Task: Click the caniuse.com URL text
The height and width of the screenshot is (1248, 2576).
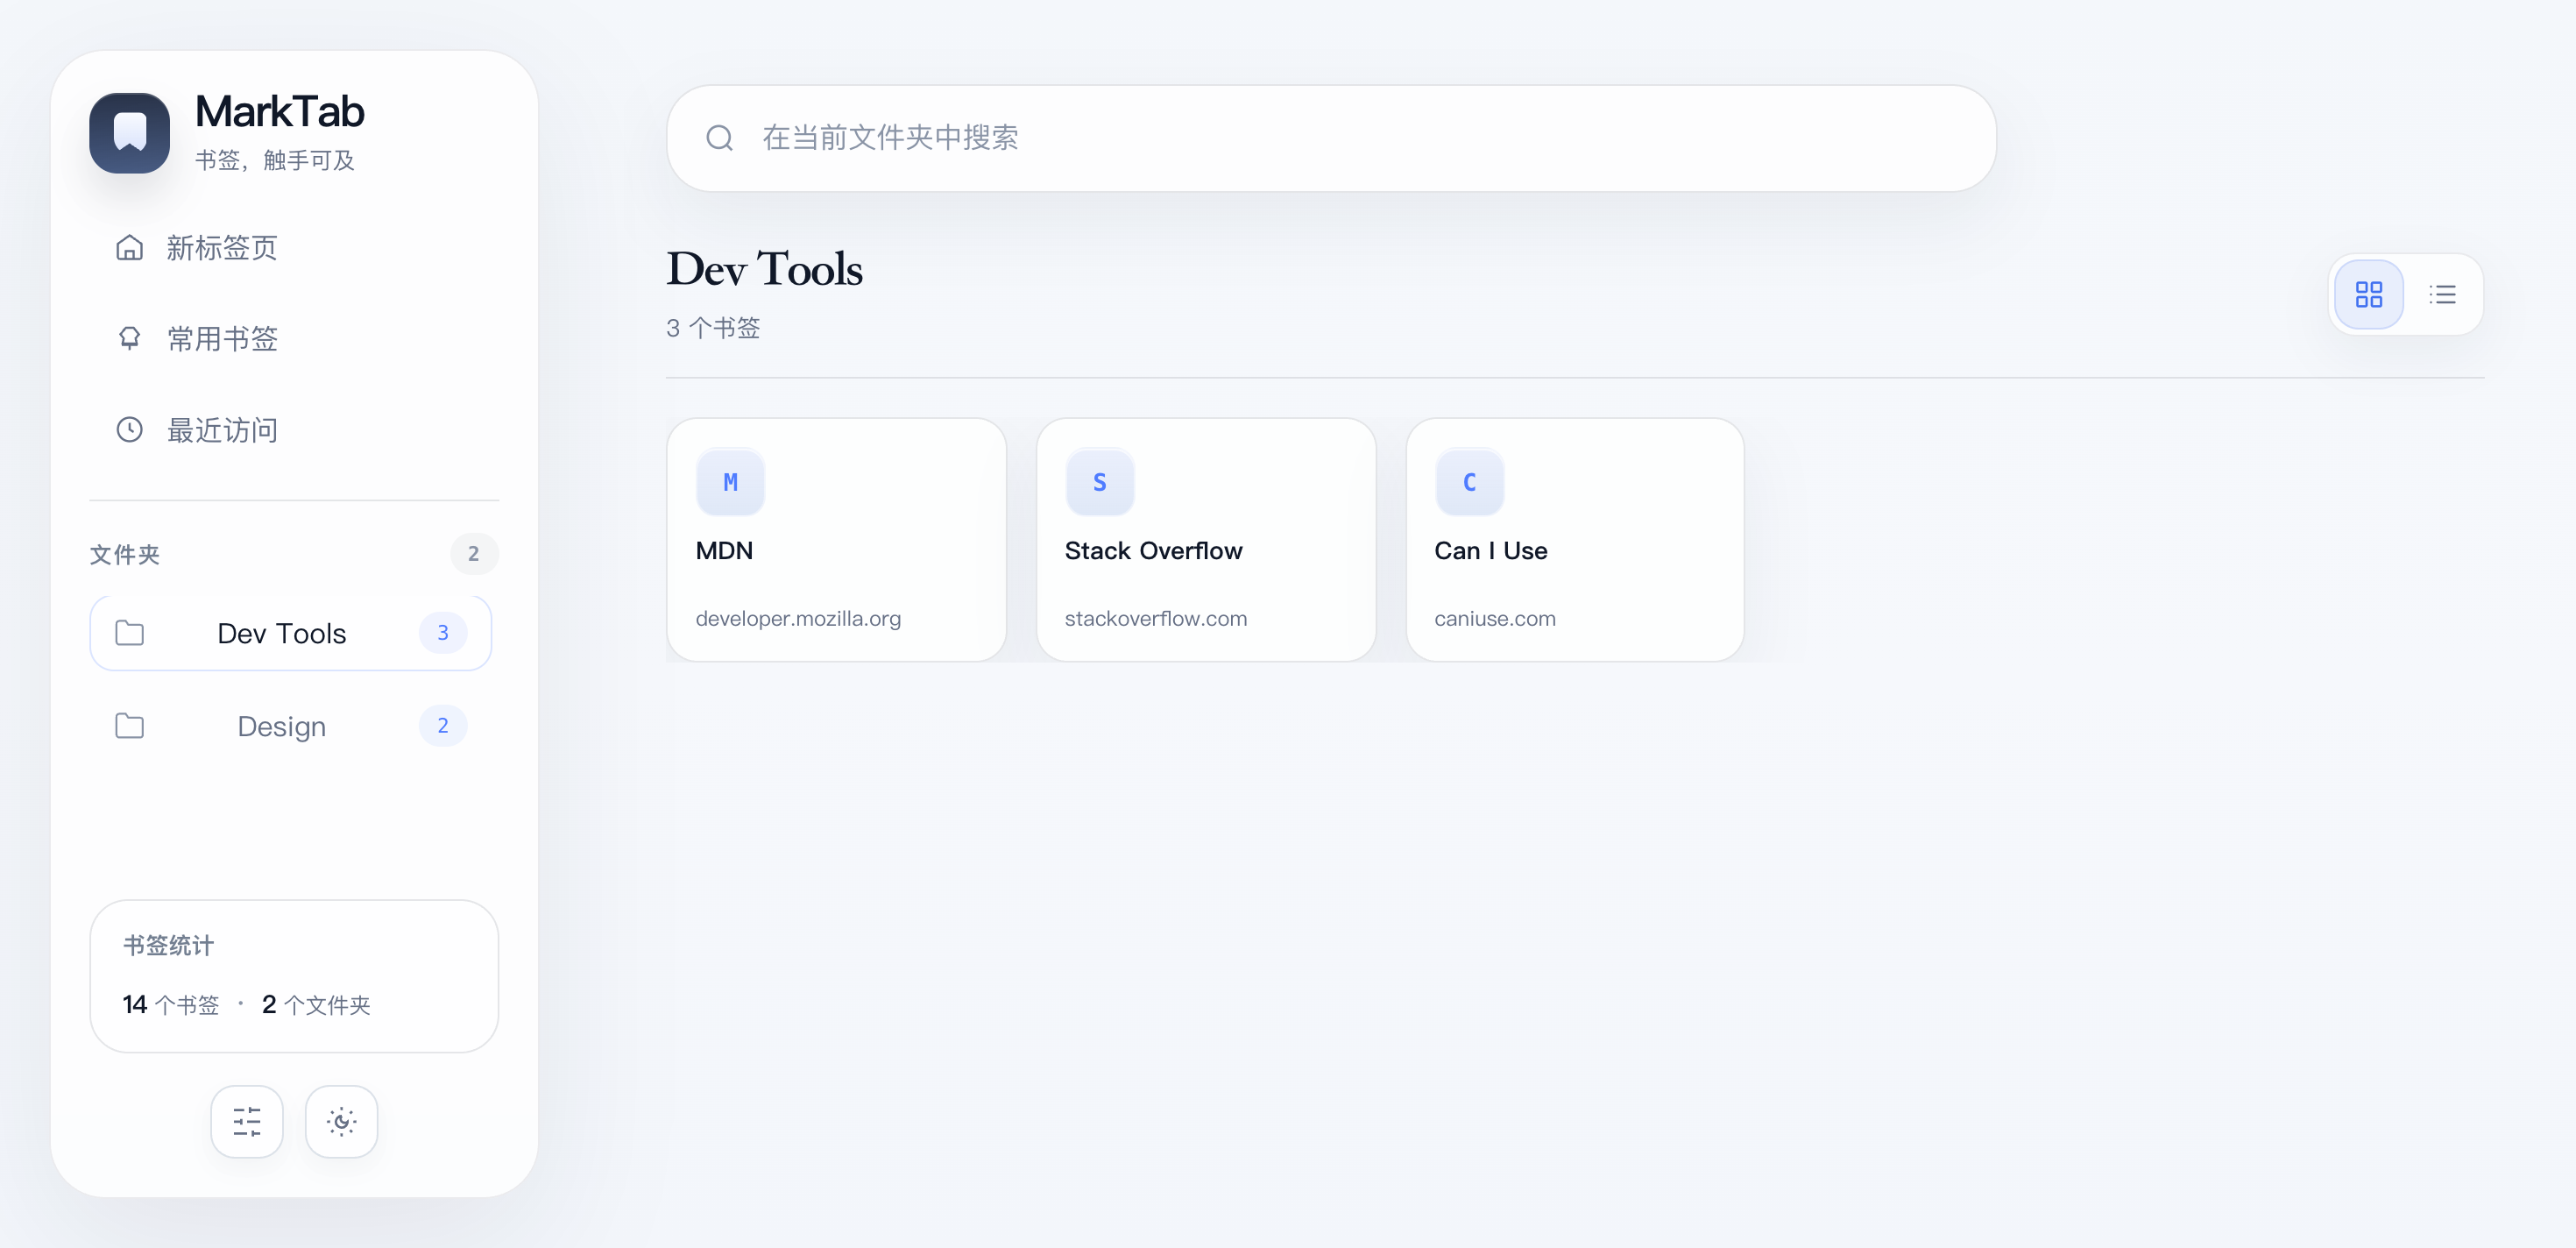Action: (x=1495, y=618)
